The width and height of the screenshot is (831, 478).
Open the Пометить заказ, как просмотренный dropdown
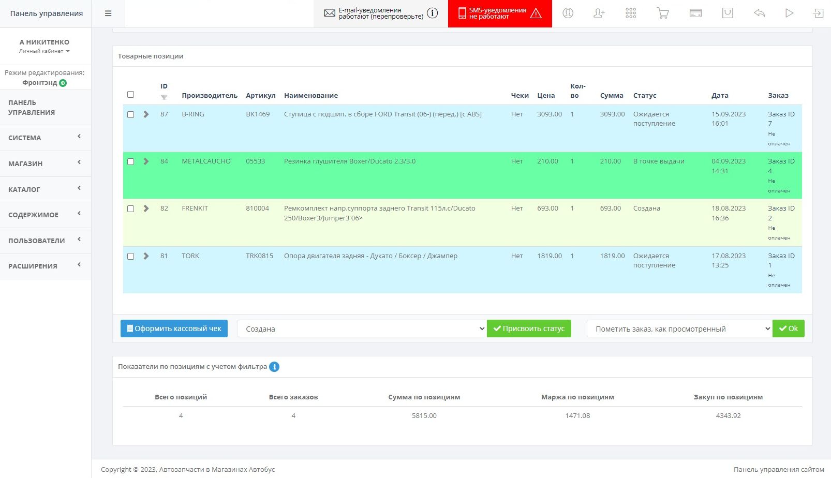click(679, 328)
